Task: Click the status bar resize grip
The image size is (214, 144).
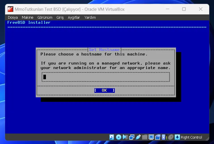Action: click(207, 139)
